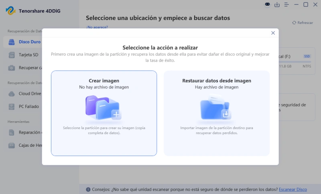
Task: Click the Refrescar refresh button
Action: click(x=303, y=23)
